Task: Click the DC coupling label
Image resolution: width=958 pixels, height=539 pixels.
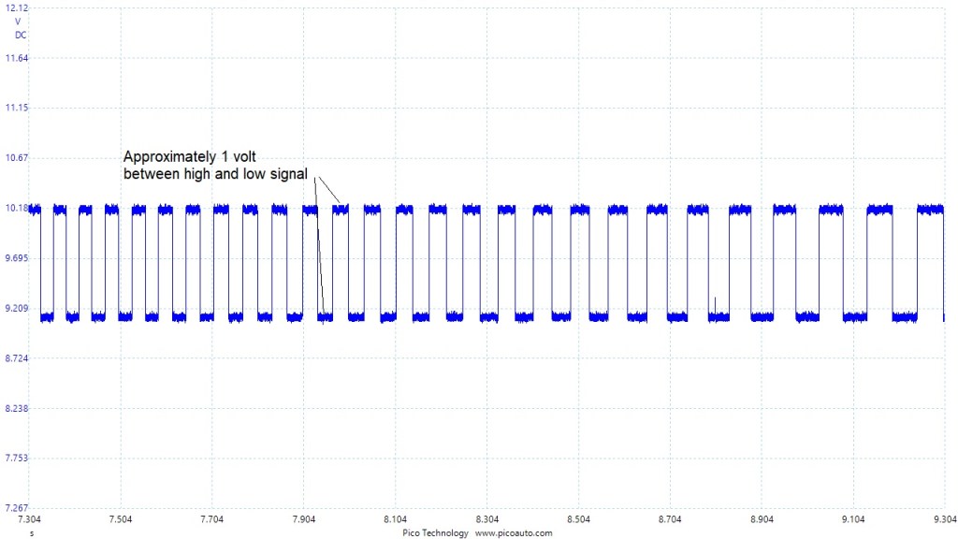Action: 21,35
